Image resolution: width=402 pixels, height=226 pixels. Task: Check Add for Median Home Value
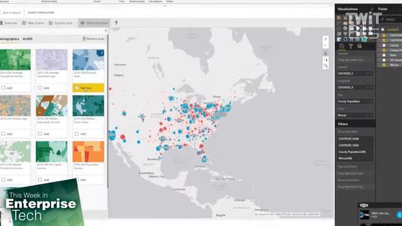tap(77, 134)
